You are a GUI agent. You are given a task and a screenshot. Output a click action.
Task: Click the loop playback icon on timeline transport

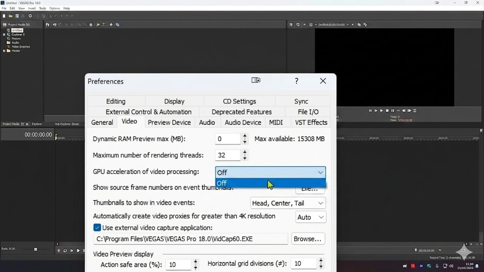coord(65,251)
